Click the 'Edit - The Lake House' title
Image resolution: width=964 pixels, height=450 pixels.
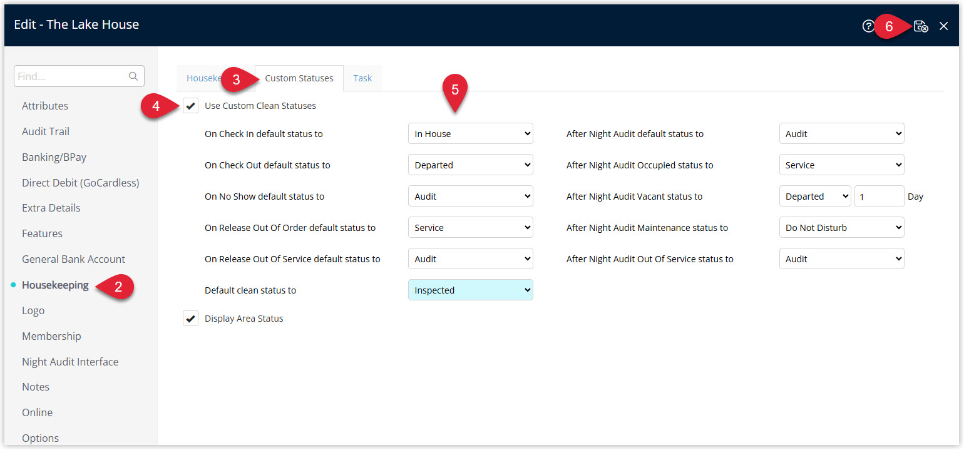[76, 24]
